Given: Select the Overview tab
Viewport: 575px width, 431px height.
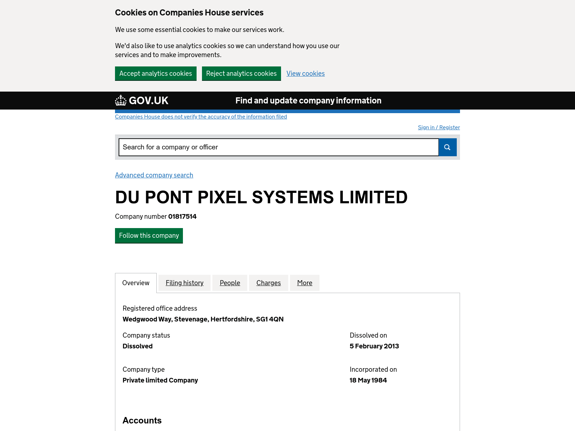Looking at the screenshot, I should pos(136,283).
